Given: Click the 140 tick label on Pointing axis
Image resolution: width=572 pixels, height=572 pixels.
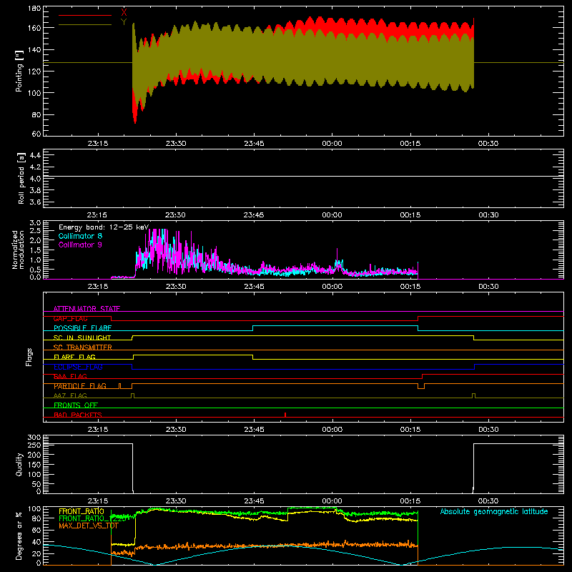Looking at the screenshot, I should tap(34, 49).
